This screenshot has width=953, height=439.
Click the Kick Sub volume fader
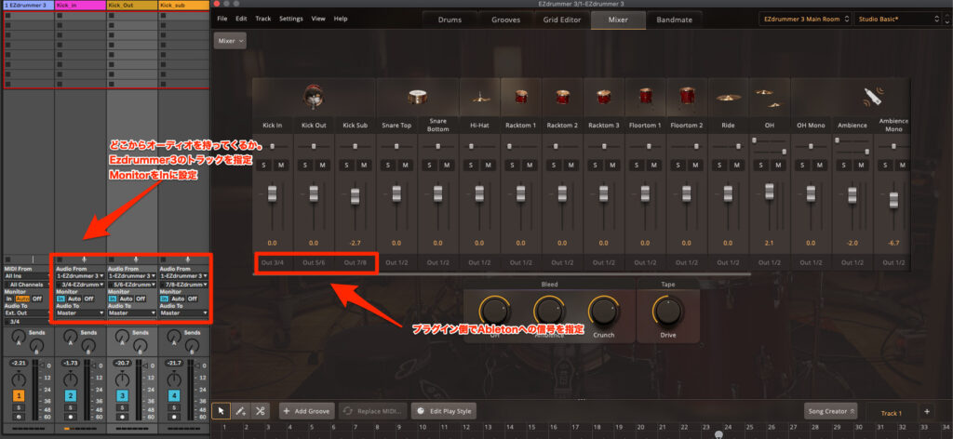(x=354, y=198)
